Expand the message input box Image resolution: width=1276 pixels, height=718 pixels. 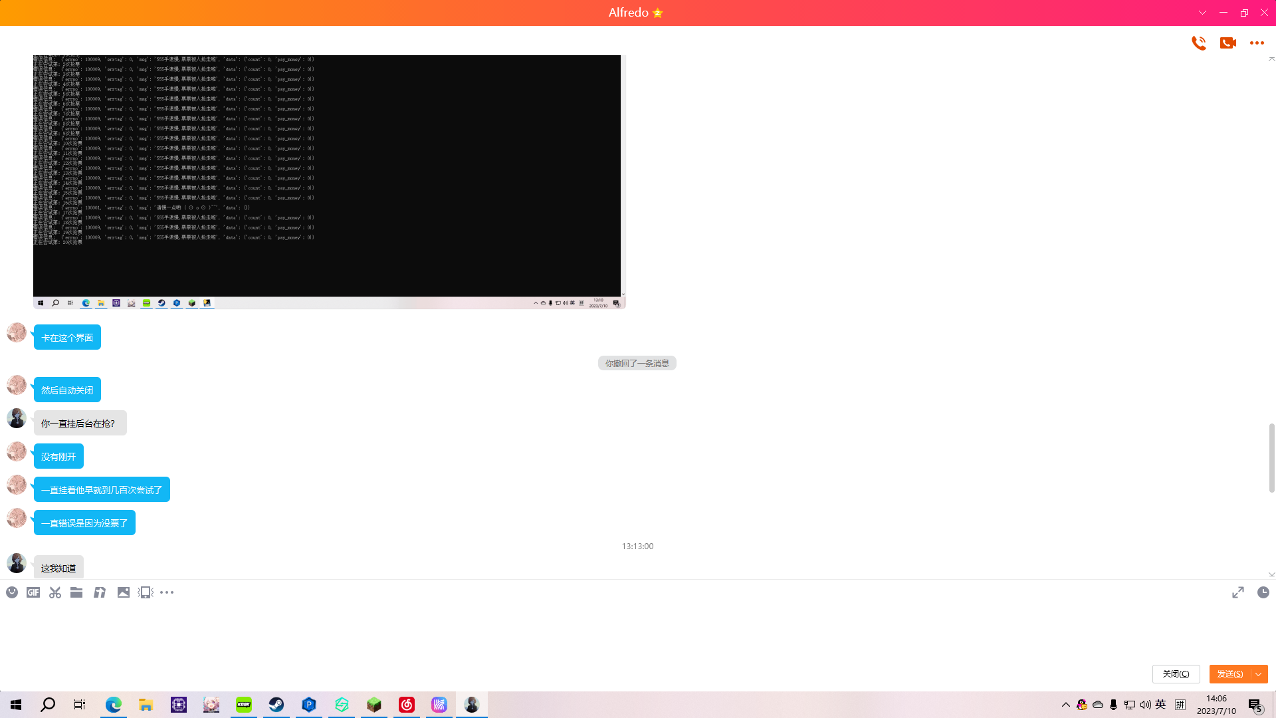click(x=1237, y=592)
